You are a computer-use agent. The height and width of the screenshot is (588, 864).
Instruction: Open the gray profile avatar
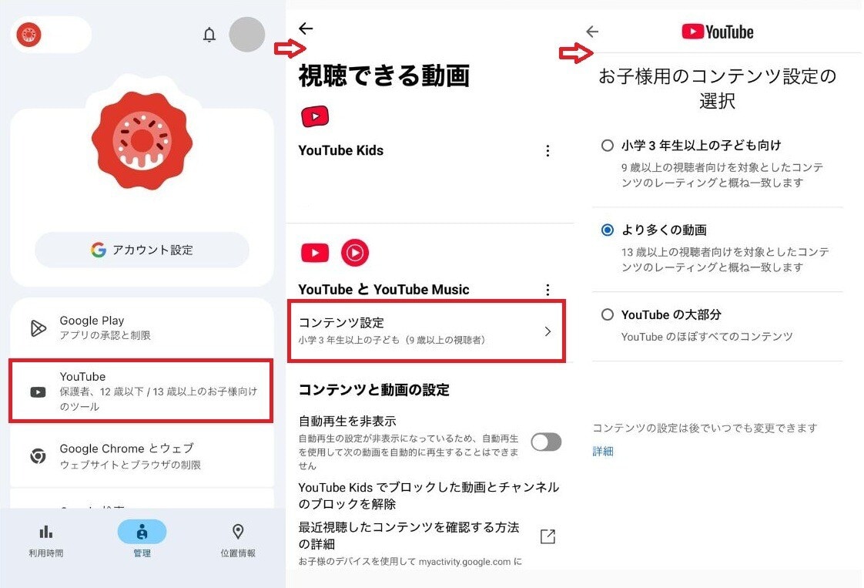[247, 34]
